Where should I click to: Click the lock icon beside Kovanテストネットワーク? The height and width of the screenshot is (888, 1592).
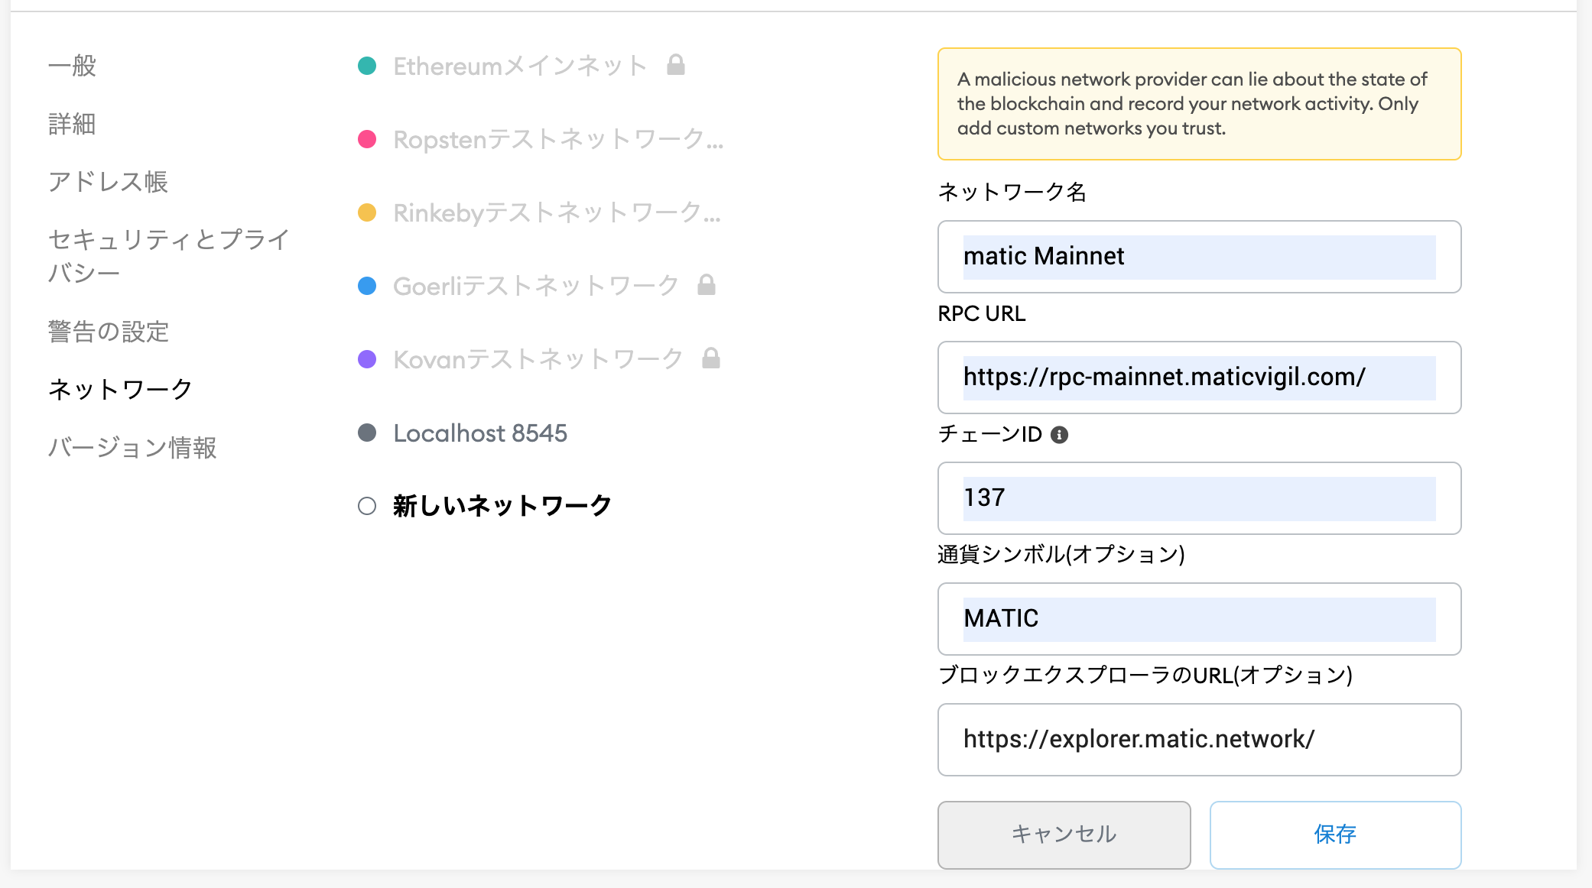[711, 358]
